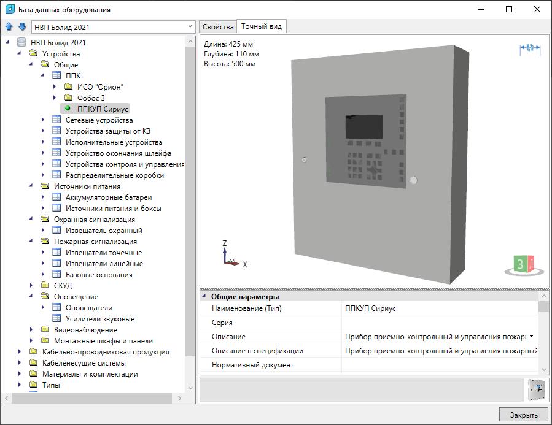The height and width of the screenshot is (425, 552).
Task: Collapse the Общие параметры section
Action: pyautogui.click(x=204, y=297)
